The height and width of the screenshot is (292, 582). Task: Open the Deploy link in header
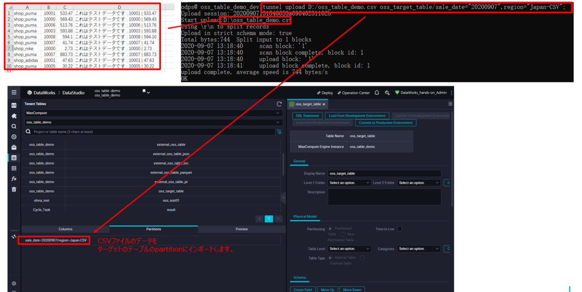[x=325, y=92]
